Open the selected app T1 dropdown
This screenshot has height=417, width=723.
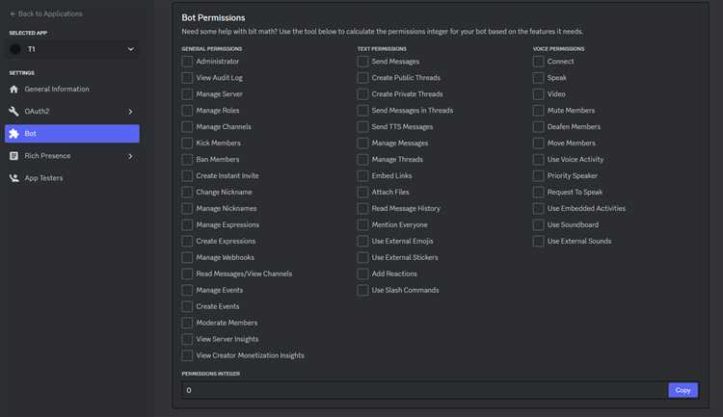click(x=72, y=49)
